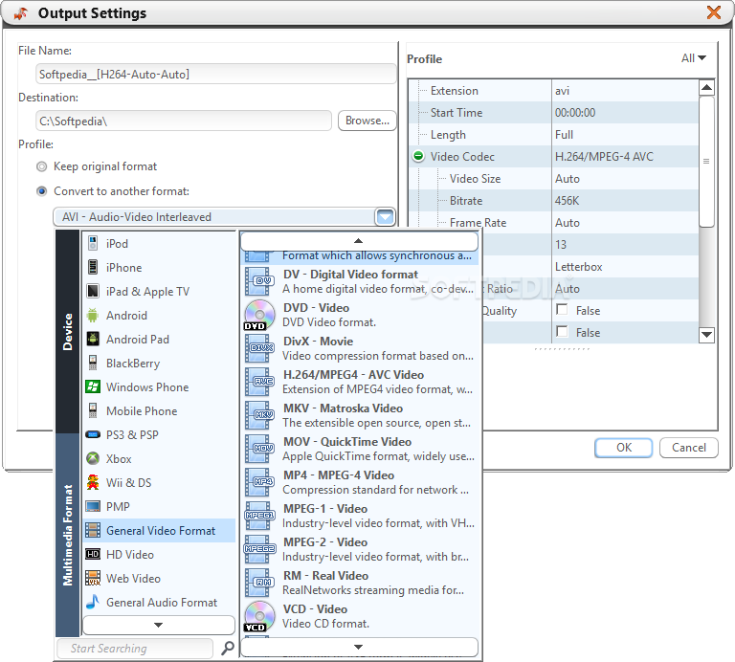This screenshot has height=662, width=735.
Task: Click the Web Video film icon
Action: pos(93,578)
